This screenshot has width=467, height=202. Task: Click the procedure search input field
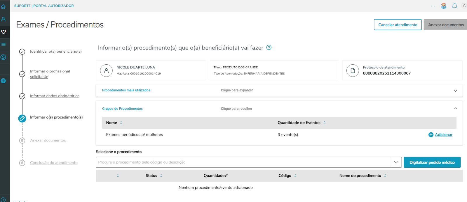(243, 162)
